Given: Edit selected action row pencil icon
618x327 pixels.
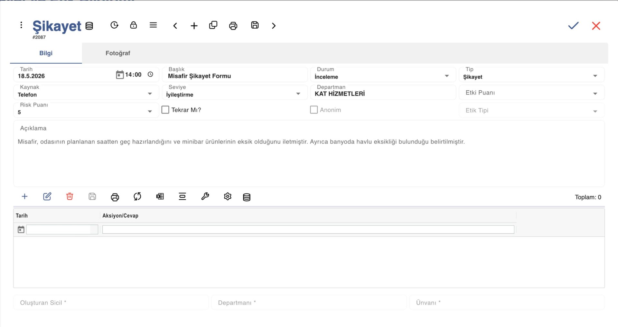Looking at the screenshot, I should tap(47, 196).
